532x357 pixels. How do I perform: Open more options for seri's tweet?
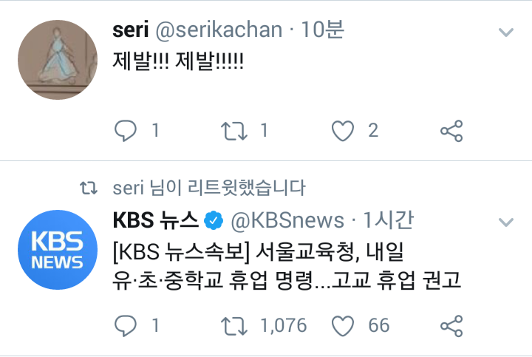tap(506, 33)
